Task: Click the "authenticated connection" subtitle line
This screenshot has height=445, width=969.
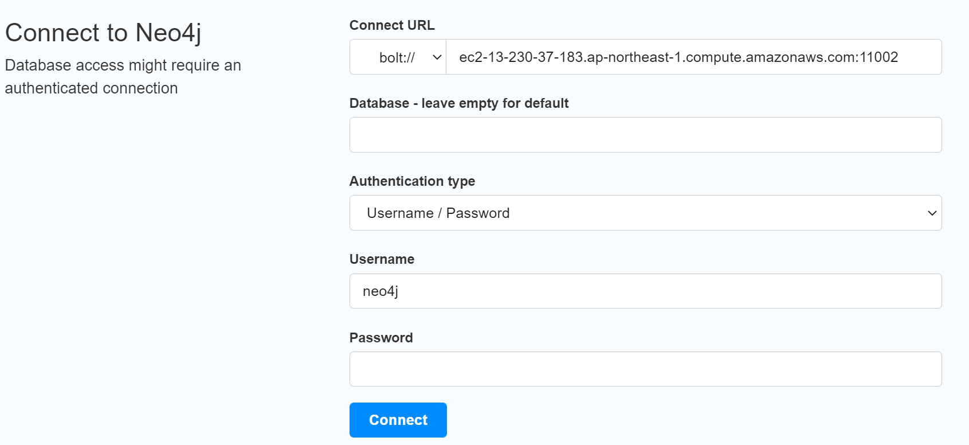Action: pos(91,88)
